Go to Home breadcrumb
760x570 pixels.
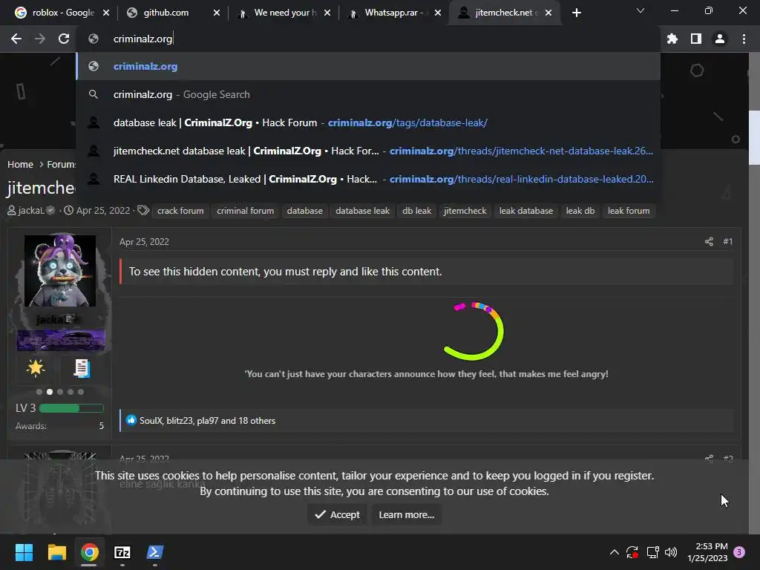pyautogui.click(x=20, y=164)
